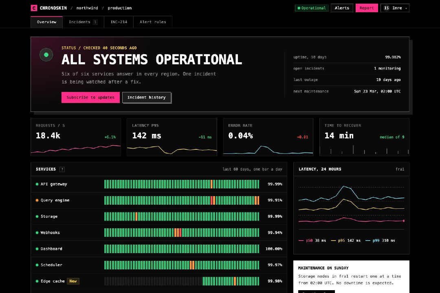Viewport: 440px width, 293px height.
Task: Click the fra1 region label
Action: [400, 169]
